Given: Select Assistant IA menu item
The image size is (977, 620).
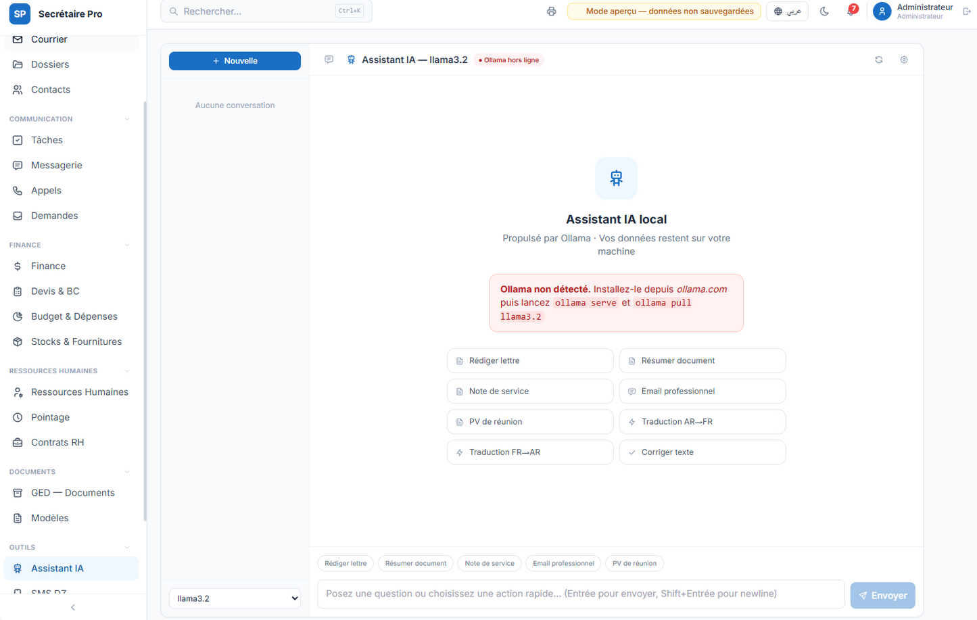Looking at the screenshot, I should [71, 569].
